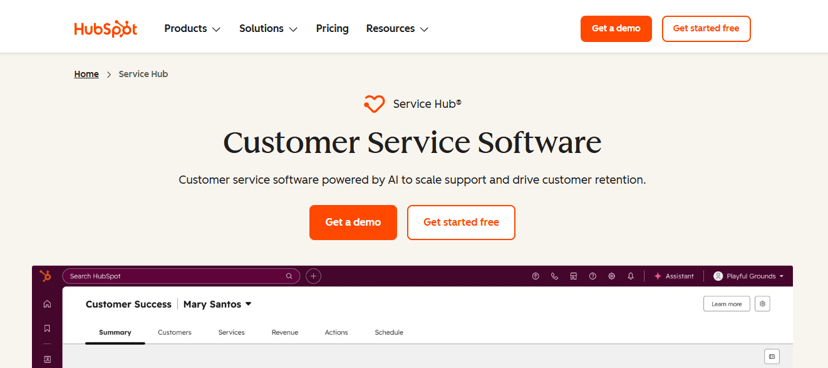This screenshot has width=828, height=368.
Task: Check notifications via the bell icon
Action: coord(631,276)
